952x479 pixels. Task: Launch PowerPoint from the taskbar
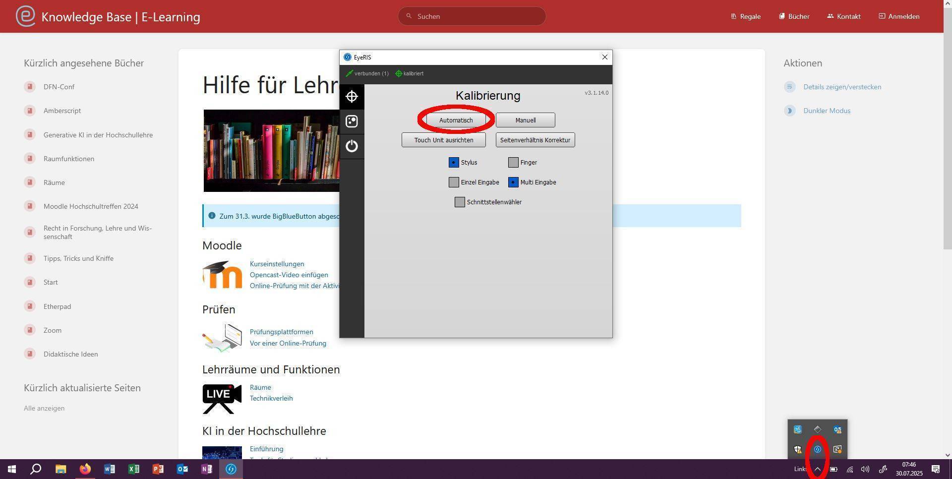[x=158, y=469]
